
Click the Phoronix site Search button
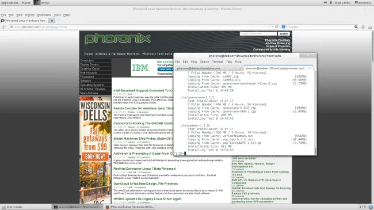point(284,34)
